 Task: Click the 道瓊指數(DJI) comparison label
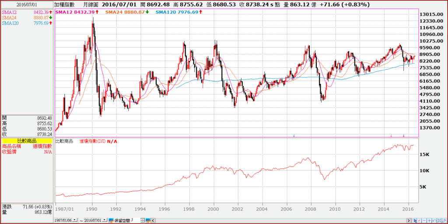[93, 141]
